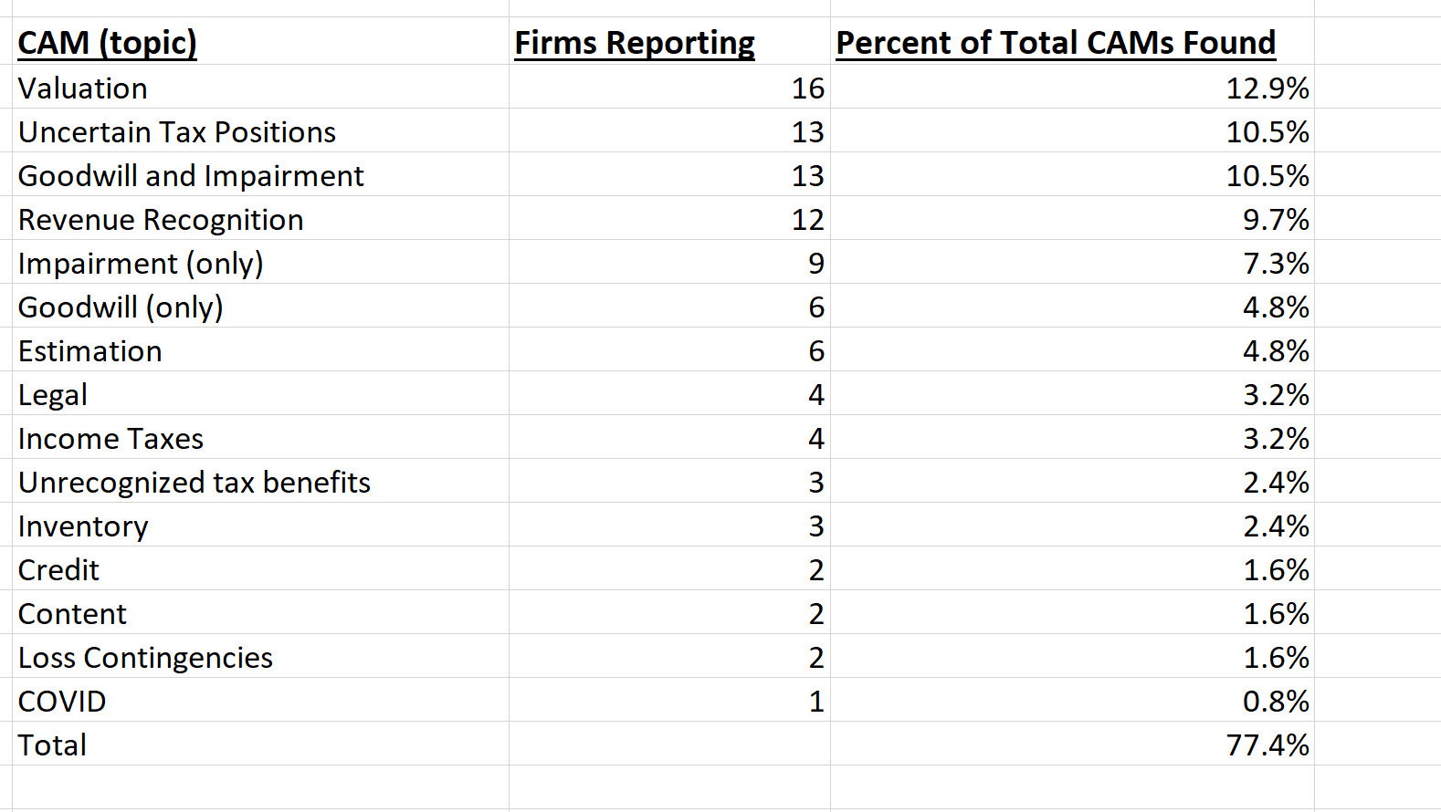
Task: Select the "Goodwill and Impairment" cell
Action: tap(191, 176)
